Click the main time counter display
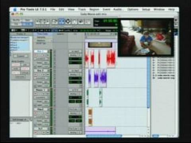The height and width of the screenshot is (143, 191). pos(110,21)
